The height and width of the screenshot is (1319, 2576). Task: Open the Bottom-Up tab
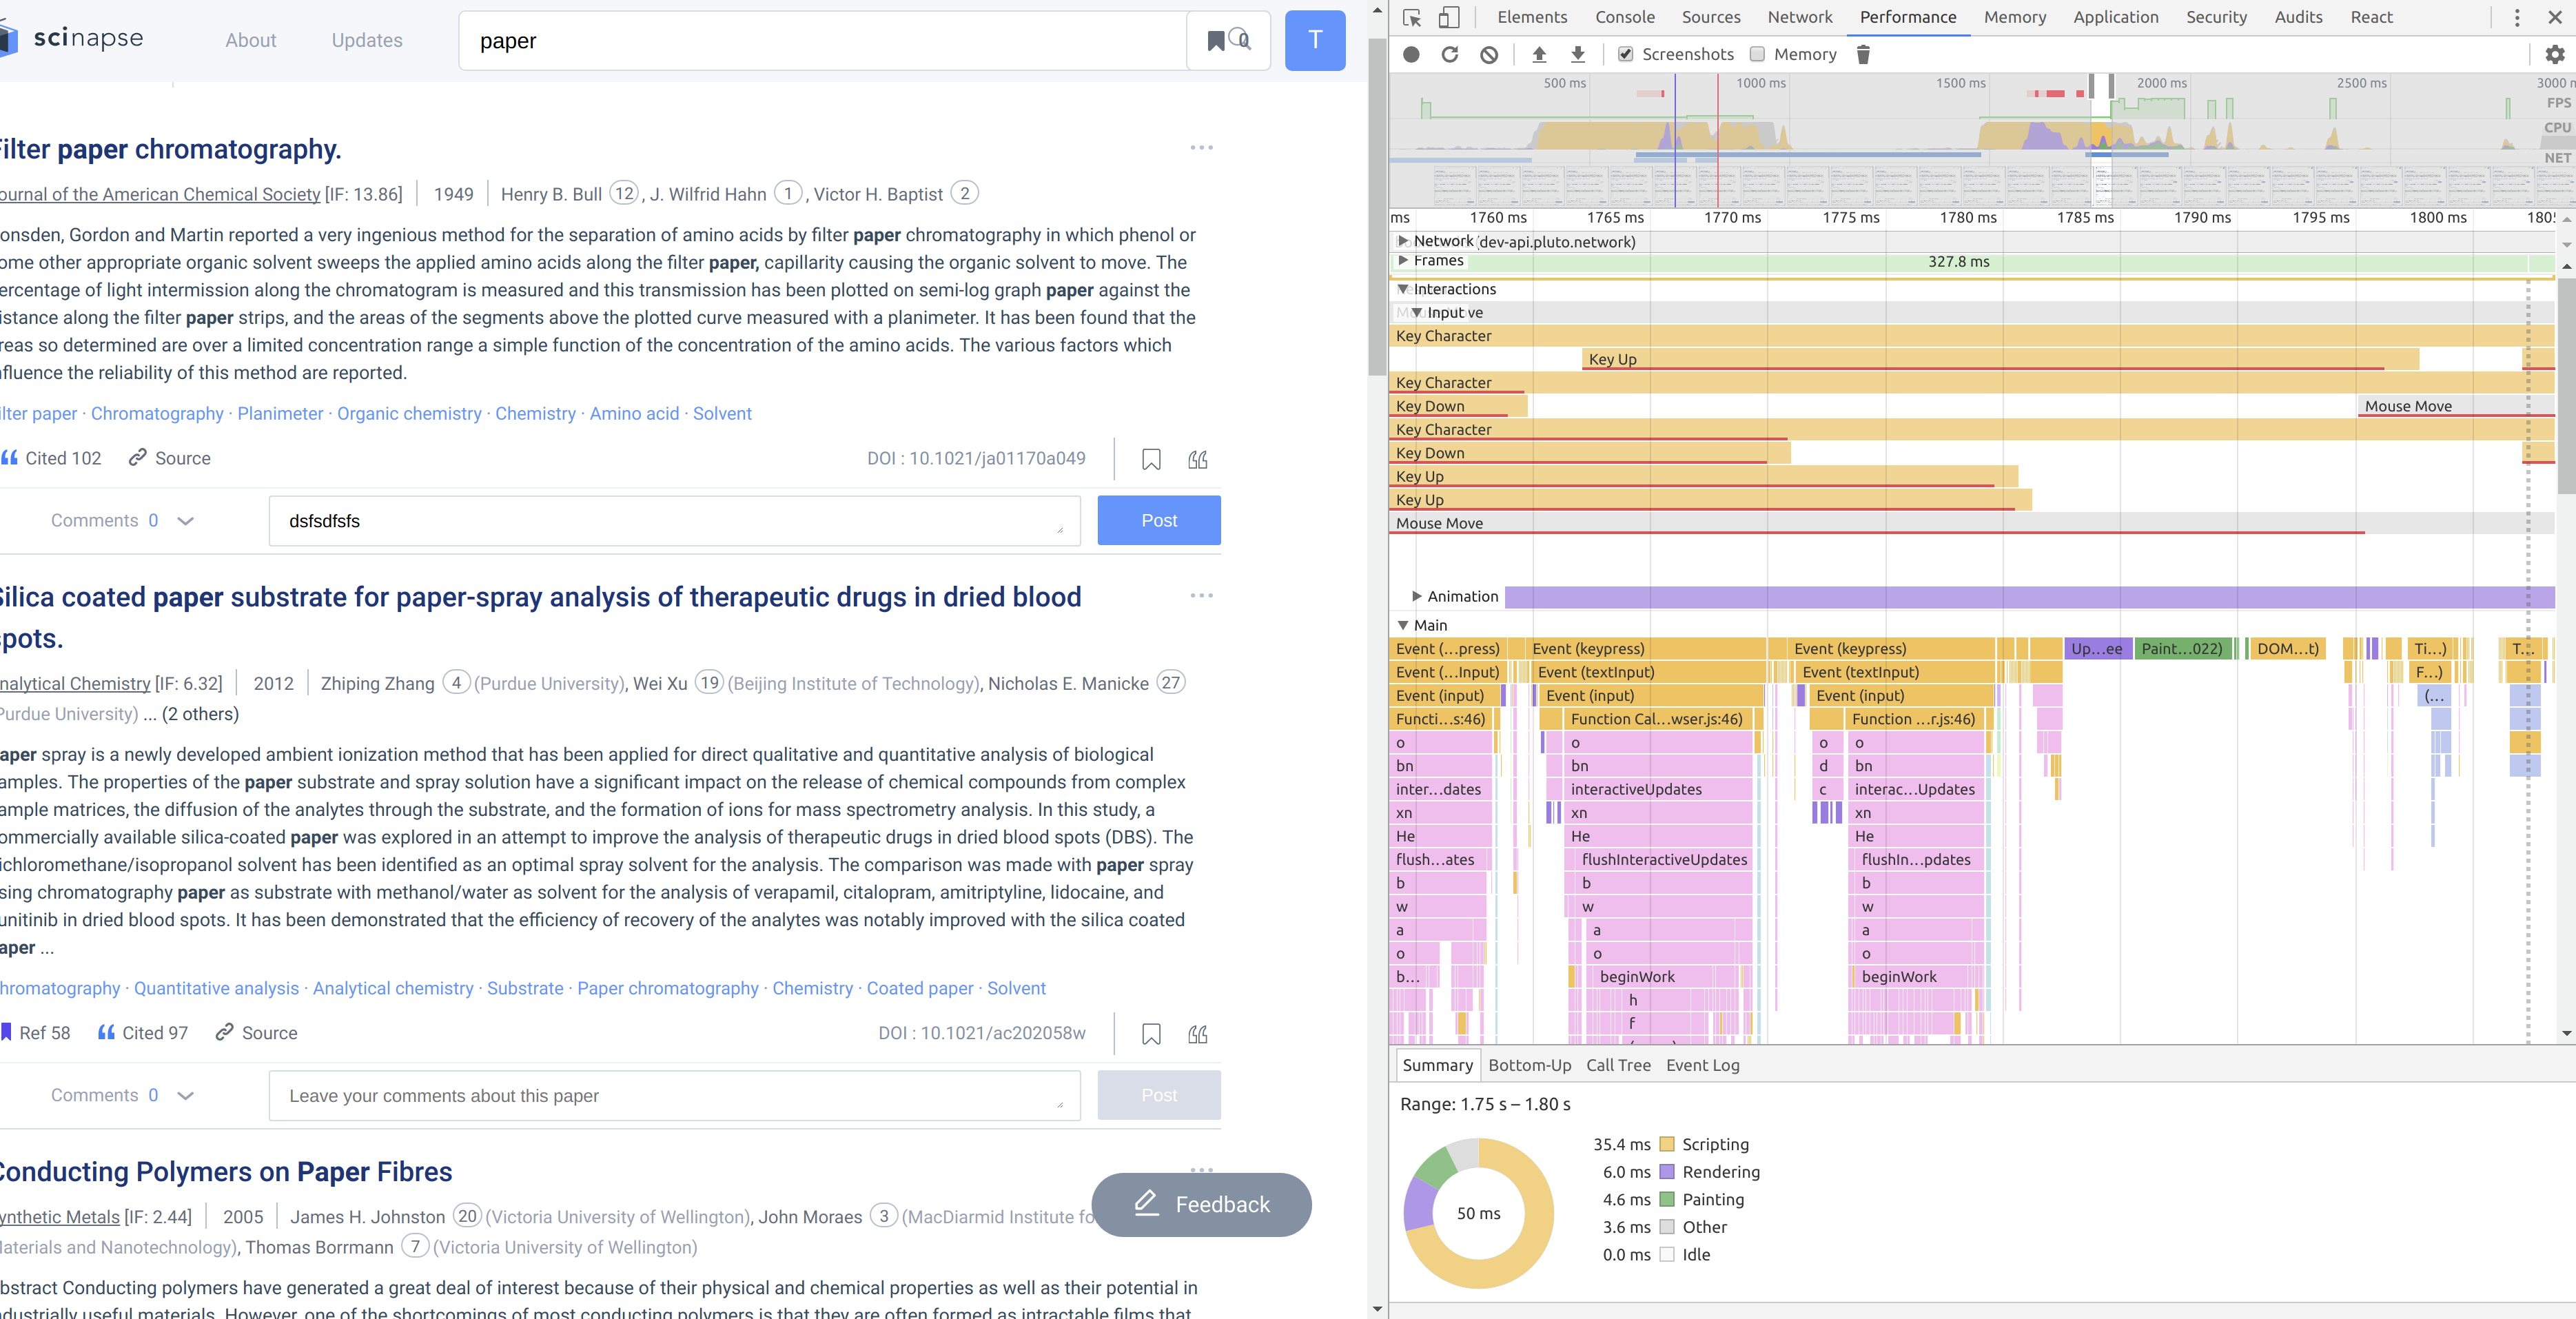1529,1065
